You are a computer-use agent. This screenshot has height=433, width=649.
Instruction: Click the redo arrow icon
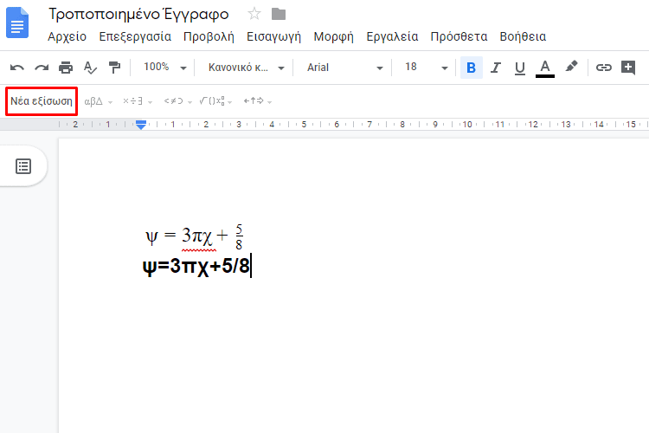coord(41,68)
